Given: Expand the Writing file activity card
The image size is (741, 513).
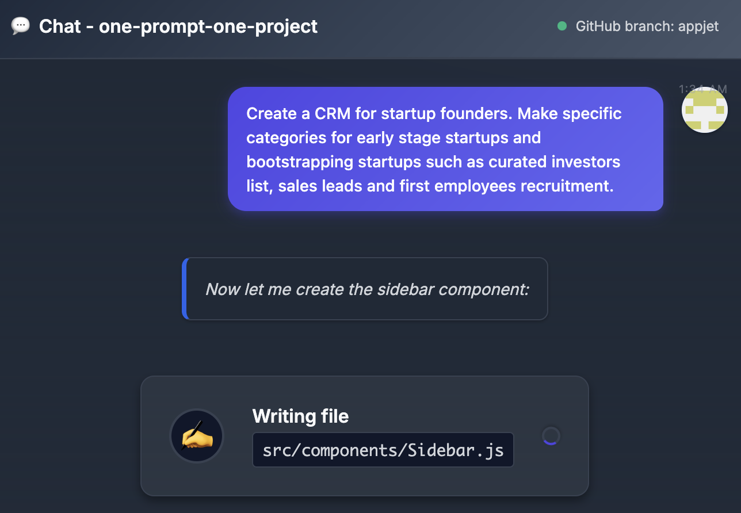Looking at the screenshot, I should 364,436.
